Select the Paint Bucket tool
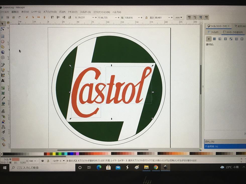 pyautogui.click(x=3, y=104)
